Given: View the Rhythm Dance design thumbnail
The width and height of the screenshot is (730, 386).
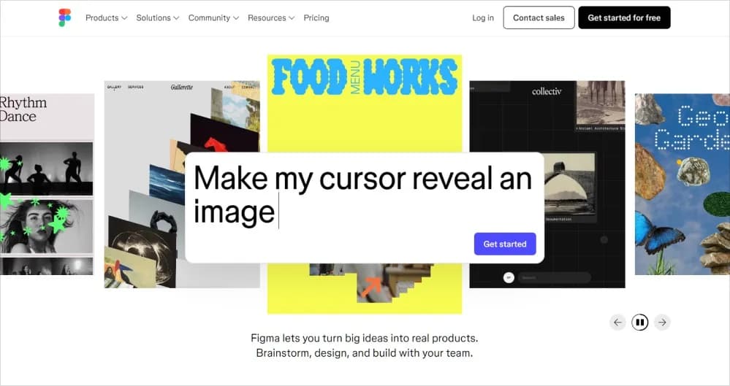Looking at the screenshot, I should [x=46, y=182].
